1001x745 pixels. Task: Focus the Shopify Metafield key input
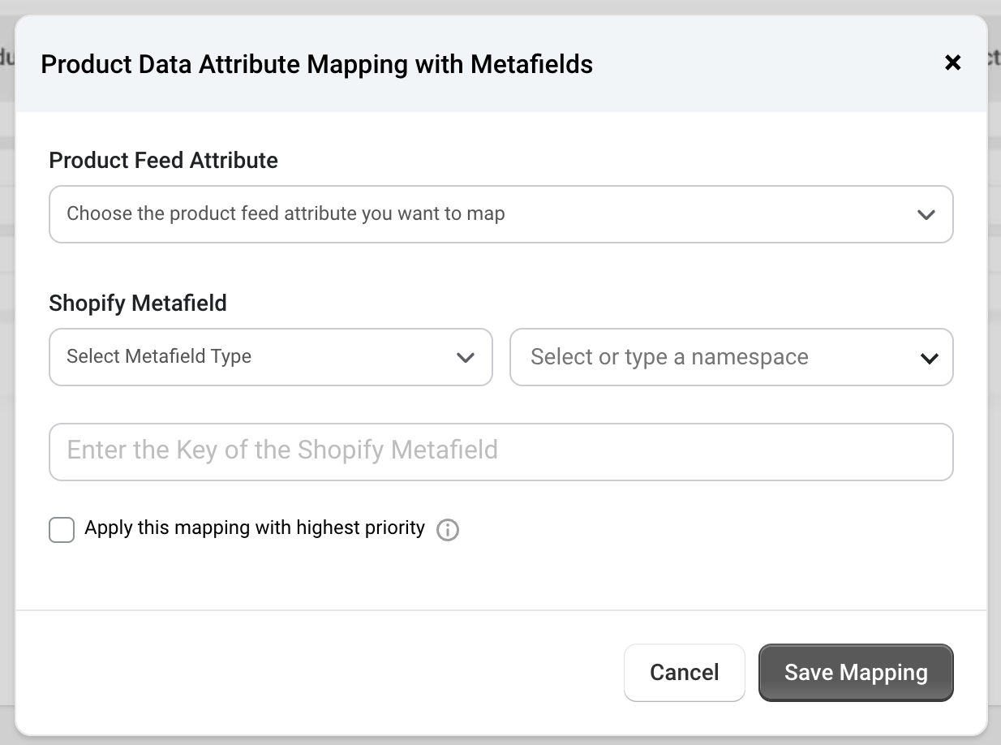(x=500, y=451)
